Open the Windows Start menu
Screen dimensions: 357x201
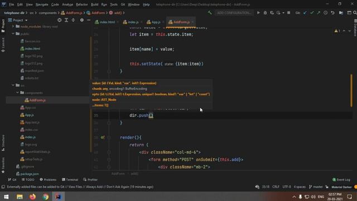pos(6,197)
